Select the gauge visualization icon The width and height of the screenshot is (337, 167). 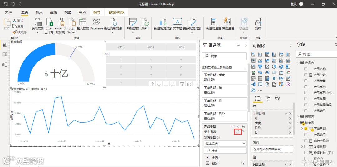[x=267, y=72]
